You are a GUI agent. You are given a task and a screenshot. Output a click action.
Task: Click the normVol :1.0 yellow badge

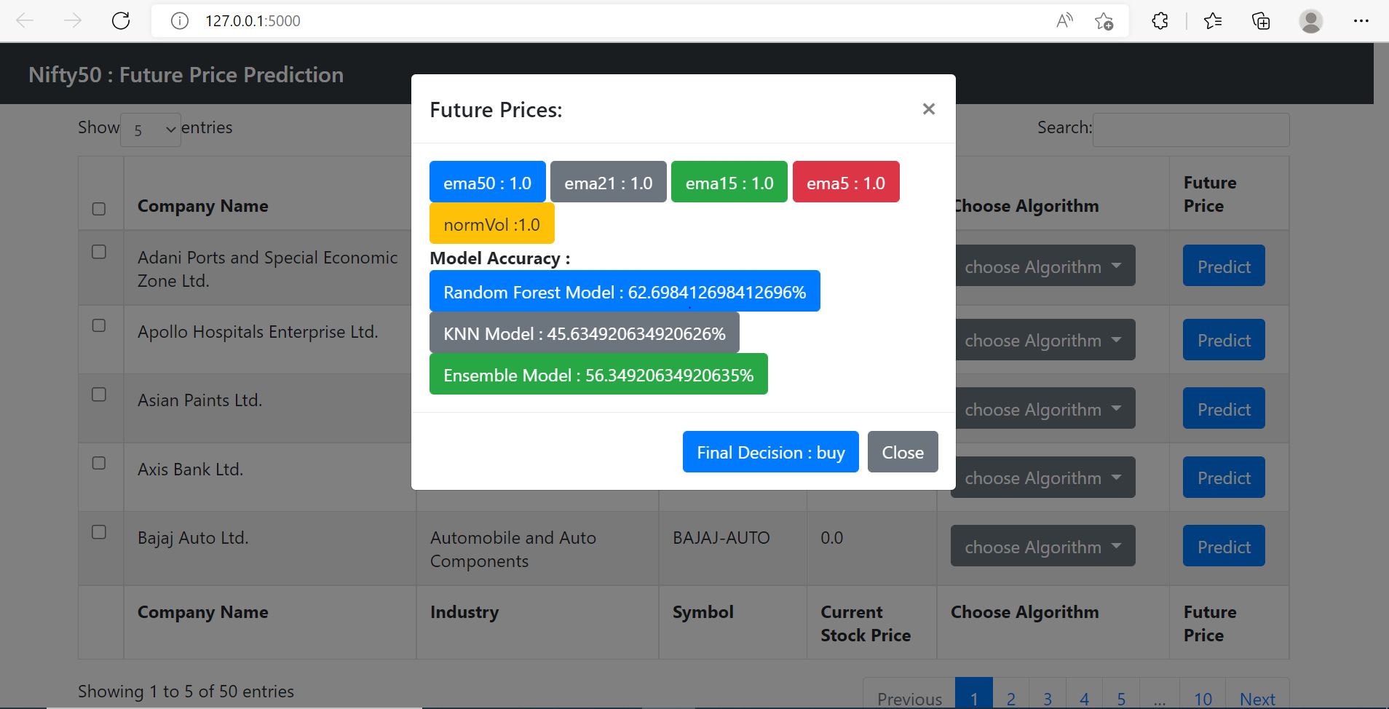491,223
